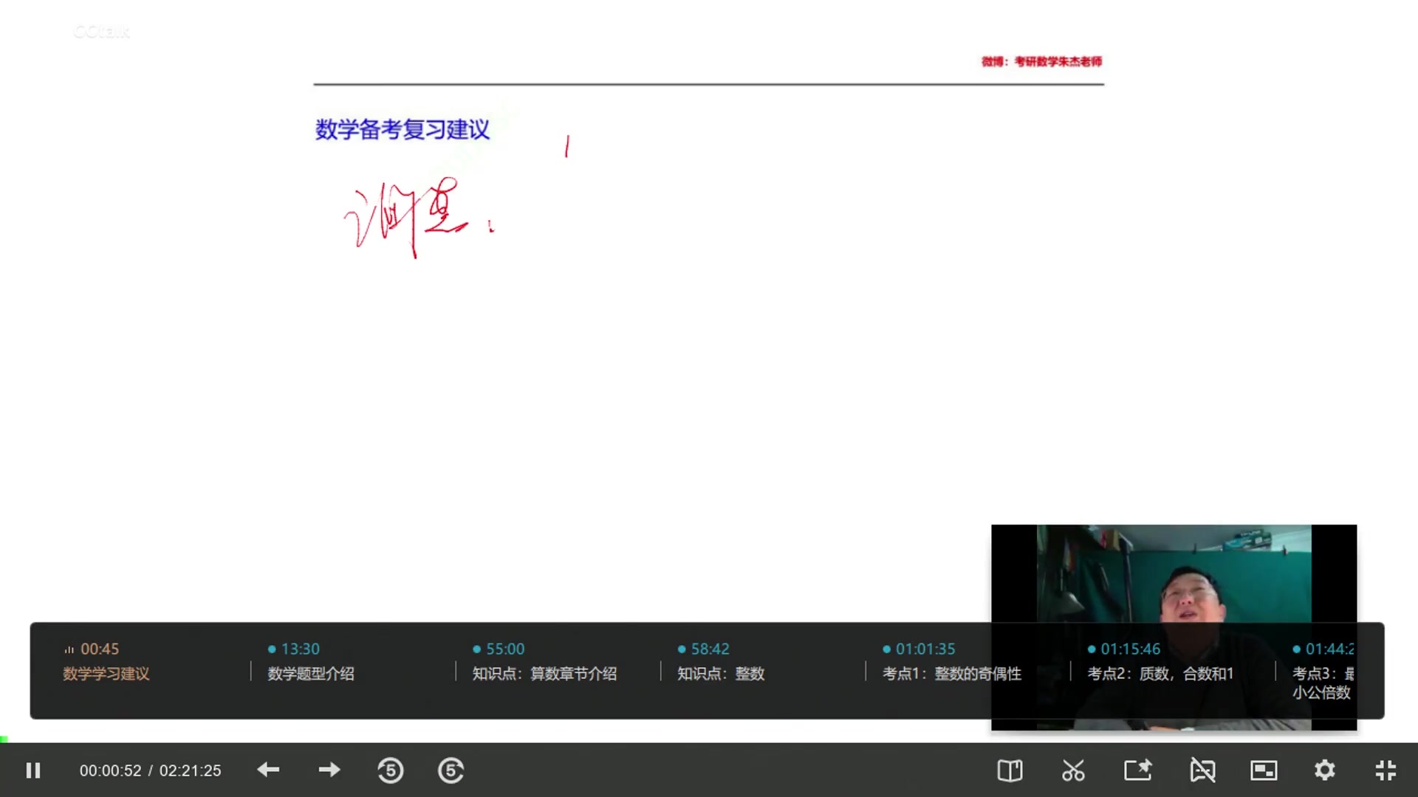
Task: Jump to chapter 数学题型介绍
Action: (x=311, y=674)
